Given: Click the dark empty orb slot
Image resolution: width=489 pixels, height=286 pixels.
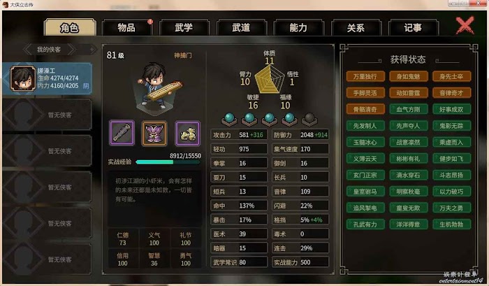Looking at the screenshot, I should coord(309,119).
